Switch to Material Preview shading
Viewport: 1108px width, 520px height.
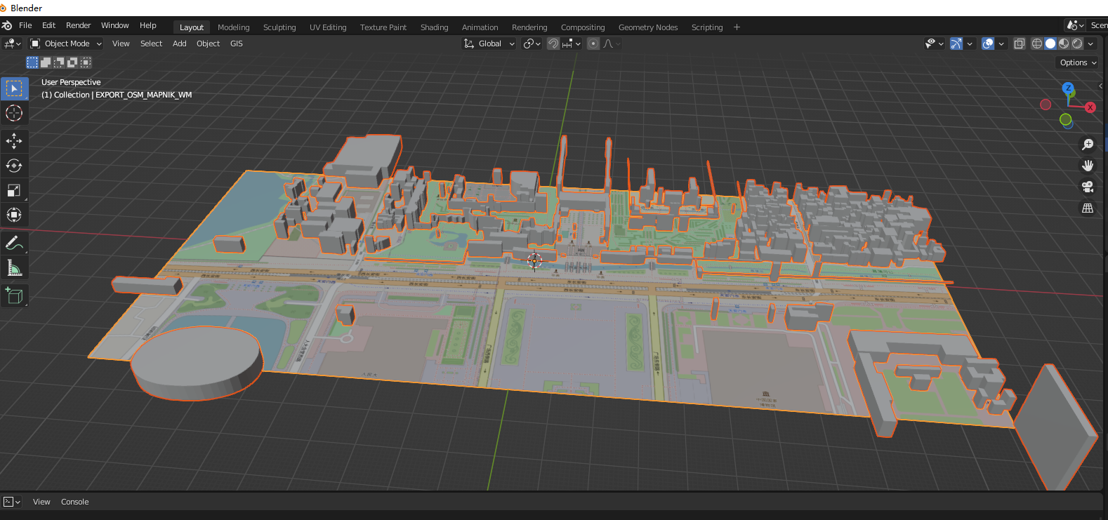point(1064,44)
